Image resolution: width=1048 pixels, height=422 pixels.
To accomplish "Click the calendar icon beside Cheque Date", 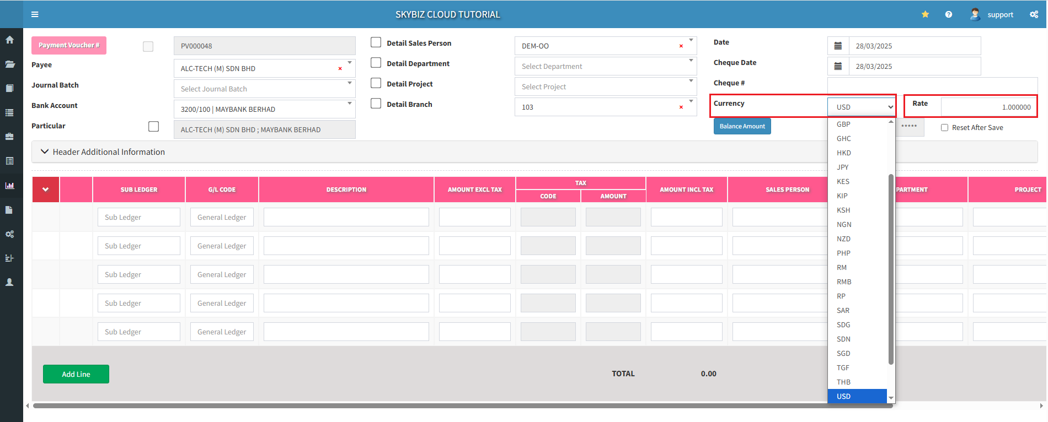I will 838,67.
